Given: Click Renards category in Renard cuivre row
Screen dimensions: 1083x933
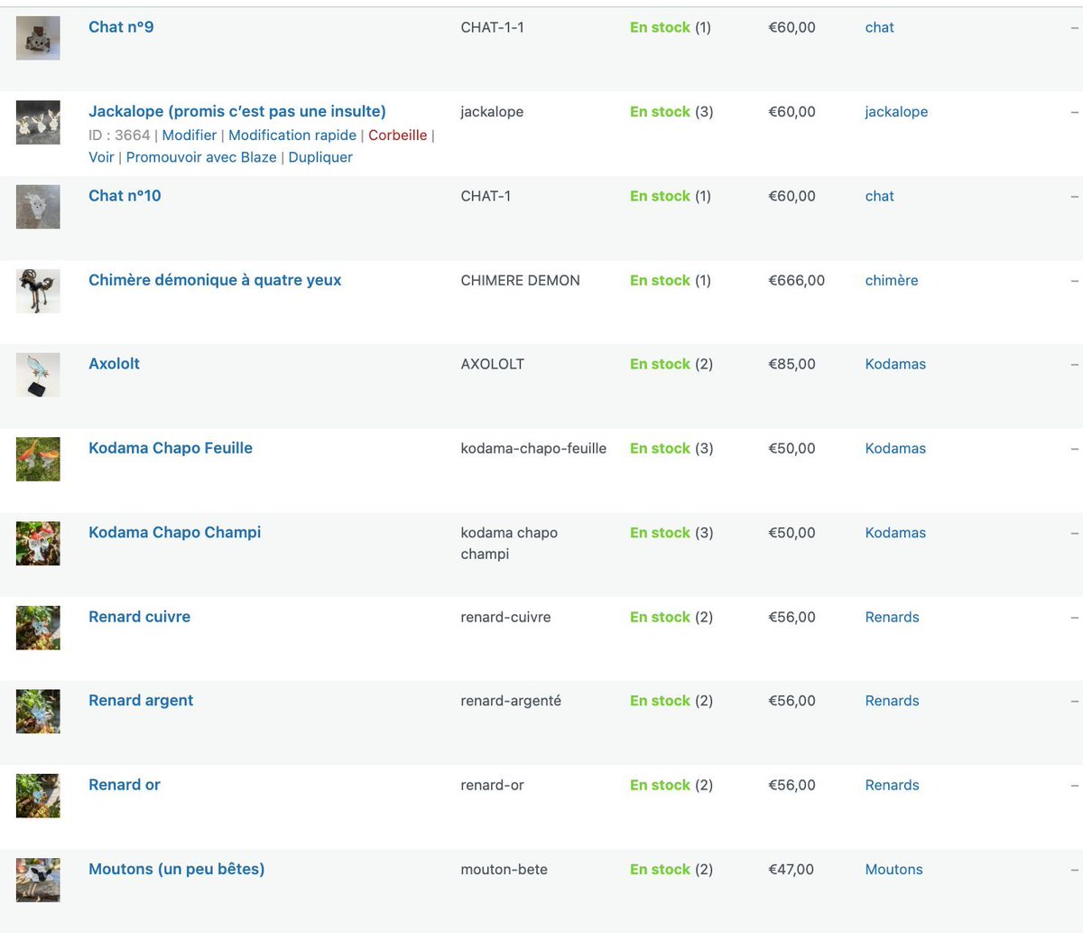Looking at the screenshot, I should [x=893, y=617].
